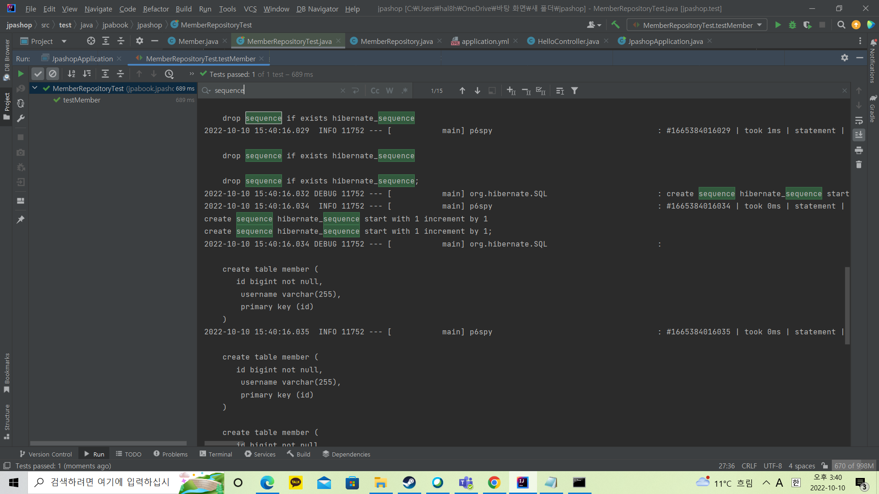Open Project view dropdown arrow
This screenshot has height=494, width=879.
coord(64,41)
